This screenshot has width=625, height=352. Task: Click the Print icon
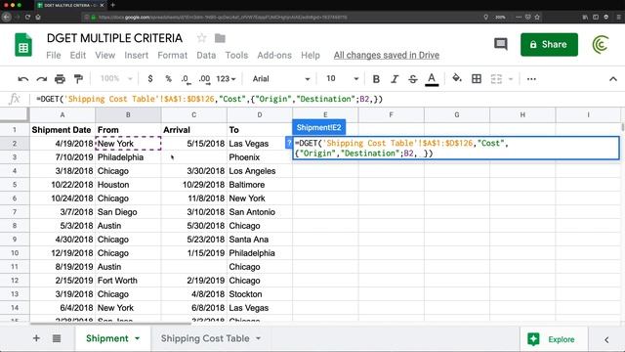tap(60, 79)
